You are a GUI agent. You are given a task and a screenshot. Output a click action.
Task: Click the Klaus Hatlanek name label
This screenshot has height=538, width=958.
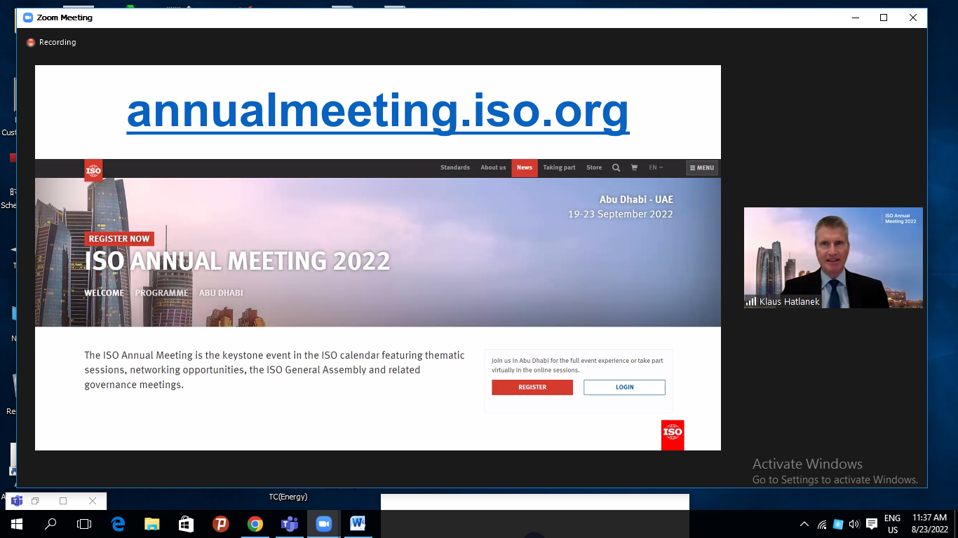click(789, 302)
